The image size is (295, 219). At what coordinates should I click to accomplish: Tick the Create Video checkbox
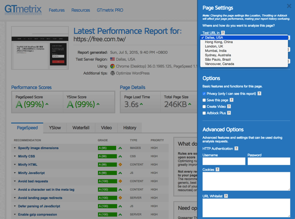point(204,106)
